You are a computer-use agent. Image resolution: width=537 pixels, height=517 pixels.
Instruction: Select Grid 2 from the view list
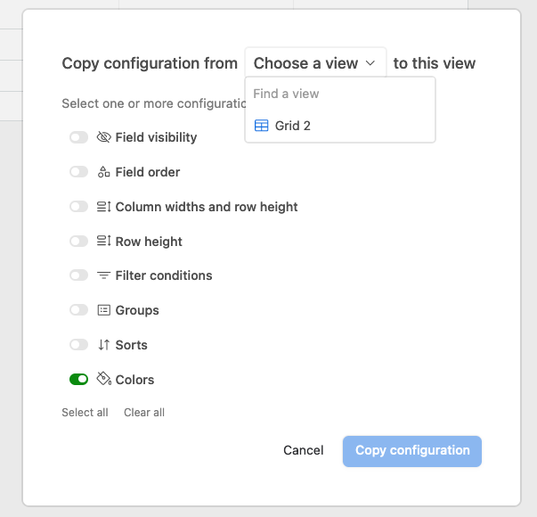[x=340, y=126]
